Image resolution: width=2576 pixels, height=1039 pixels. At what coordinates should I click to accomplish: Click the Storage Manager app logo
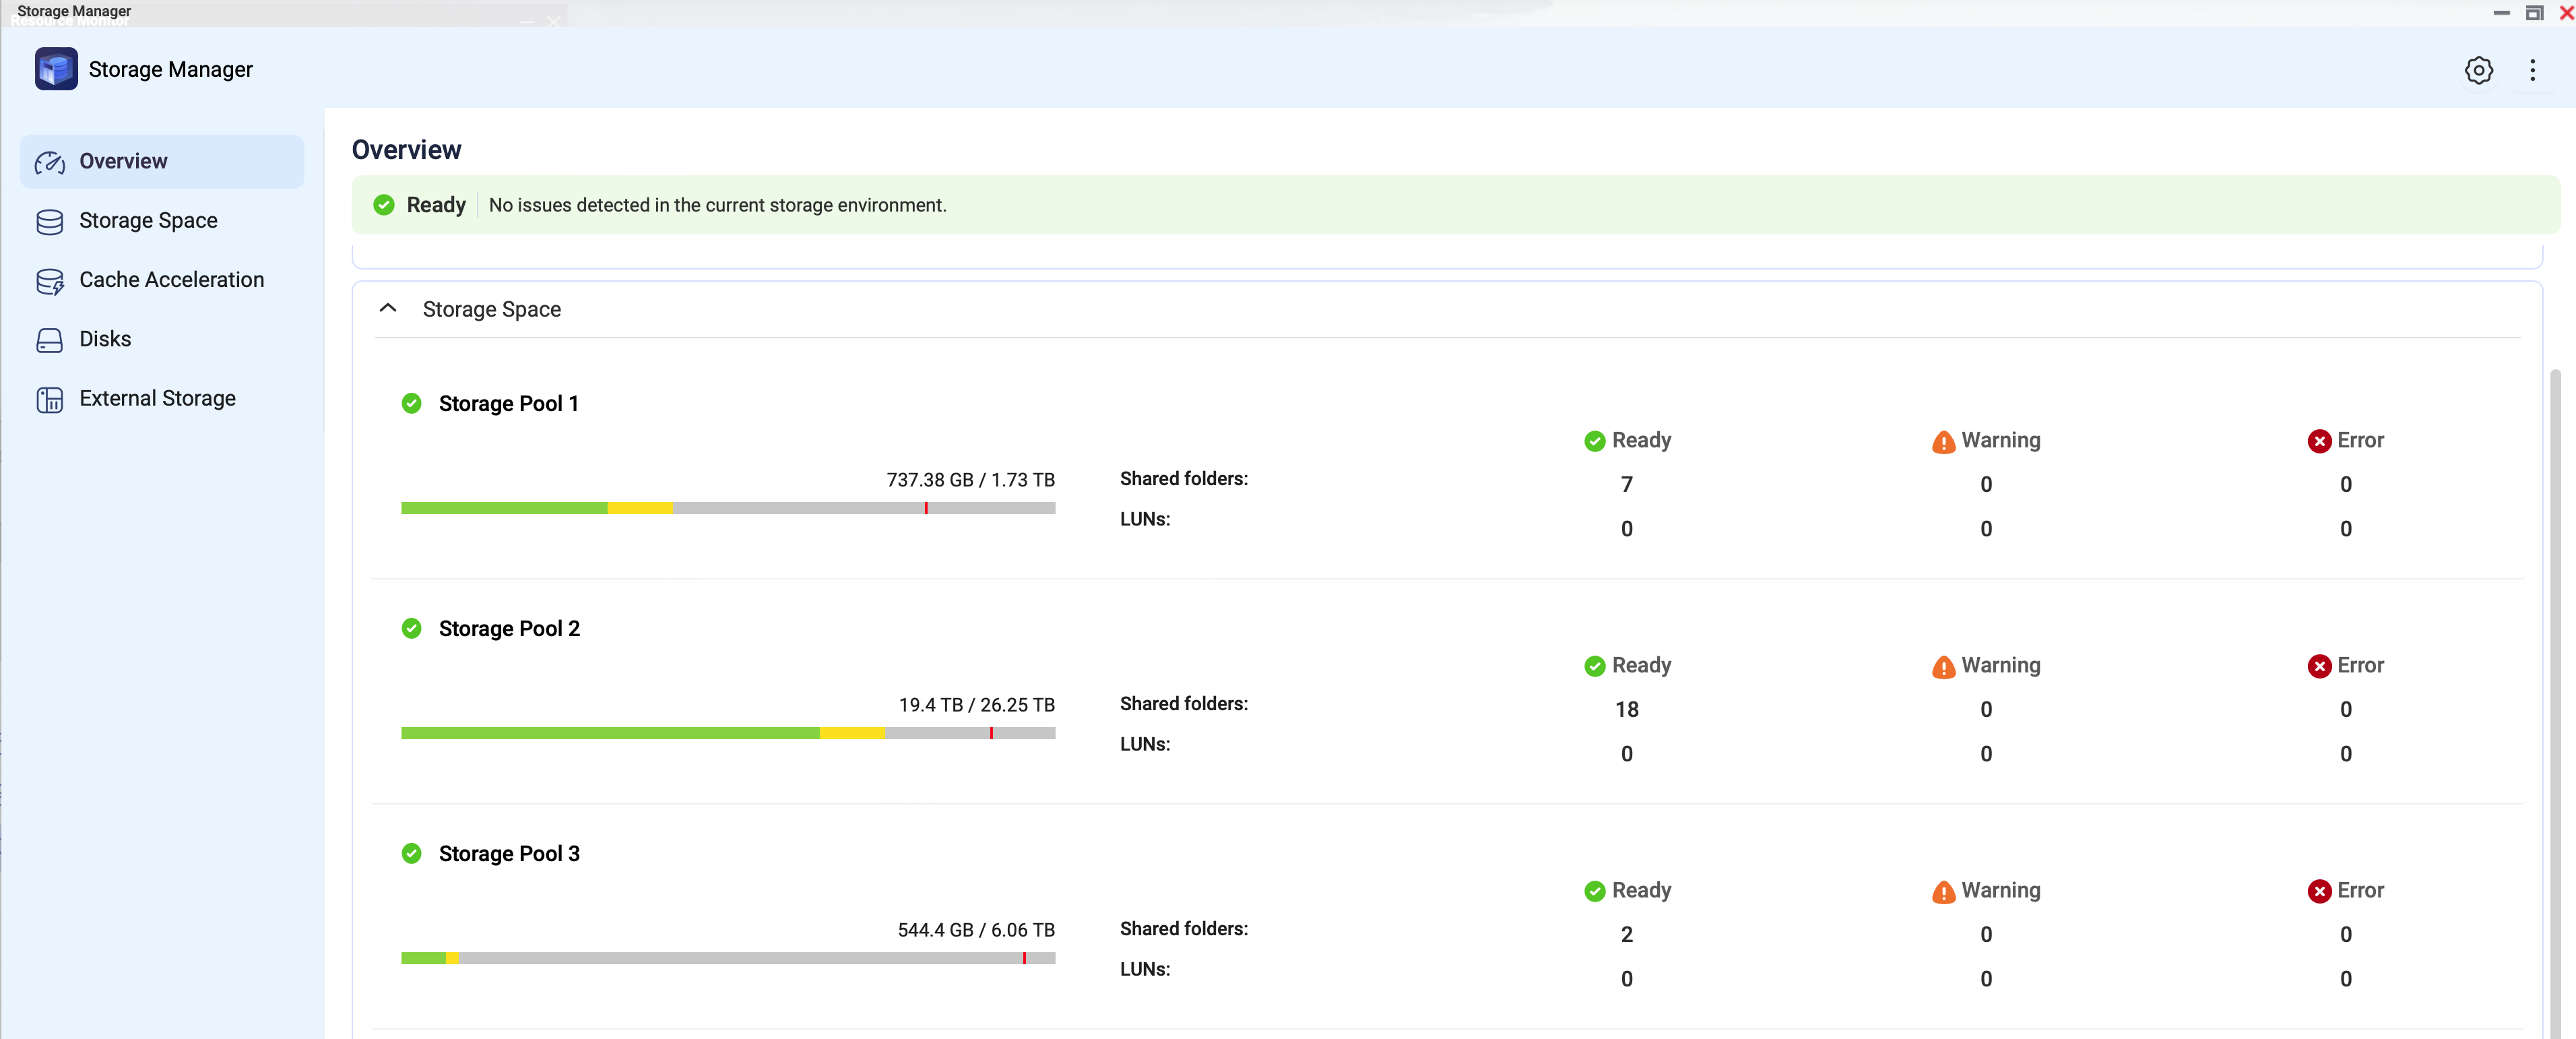56,69
